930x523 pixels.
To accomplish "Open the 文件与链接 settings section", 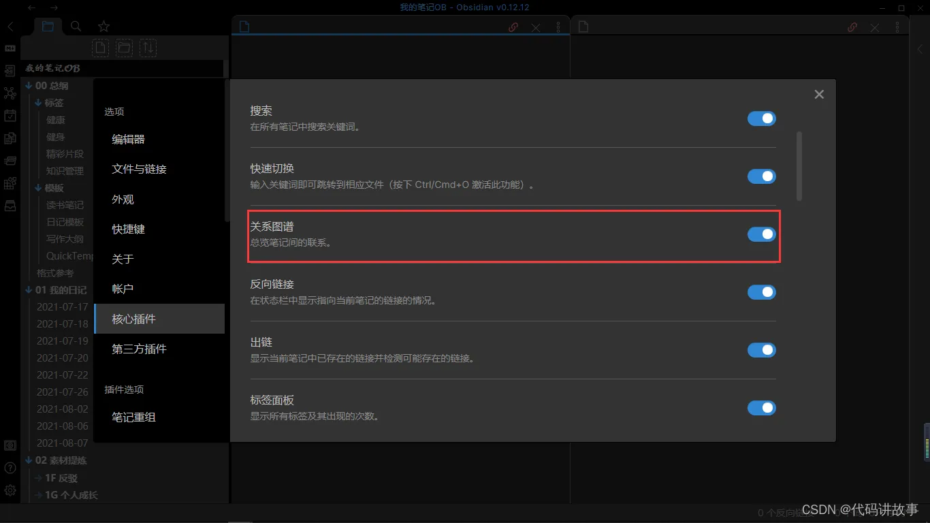I will pyautogui.click(x=159, y=169).
